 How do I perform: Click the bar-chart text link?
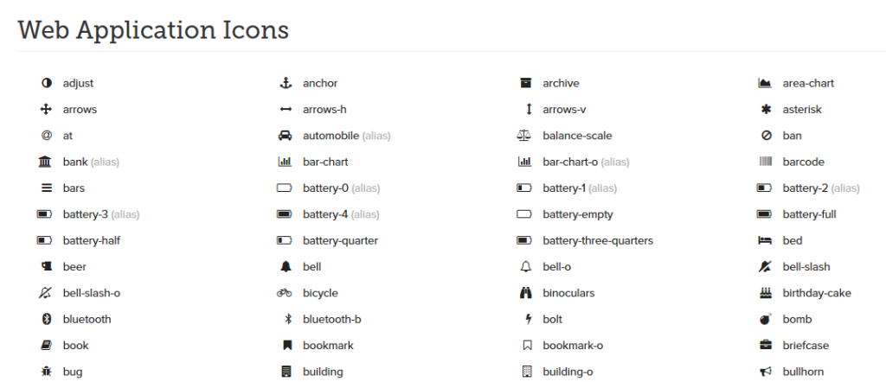[325, 162]
